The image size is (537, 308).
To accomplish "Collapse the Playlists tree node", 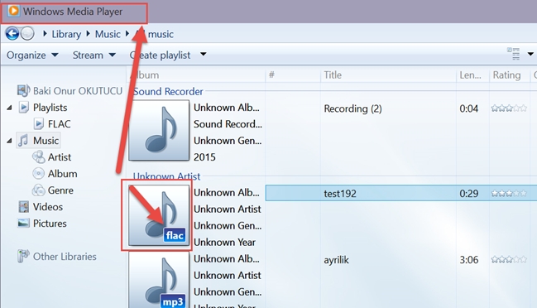I will (10, 108).
